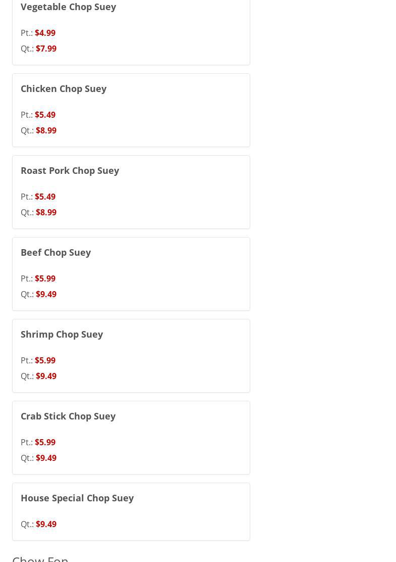This screenshot has width=396, height=562.
Task: Pick Crab Stick Chop Suey quart $9.49
Action: coord(46,458)
